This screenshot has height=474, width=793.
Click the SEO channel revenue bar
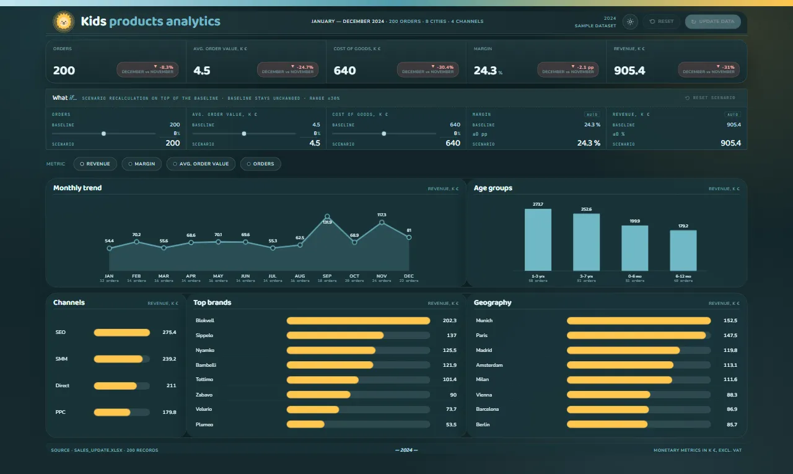pyautogui.click(x=122, y=333)
